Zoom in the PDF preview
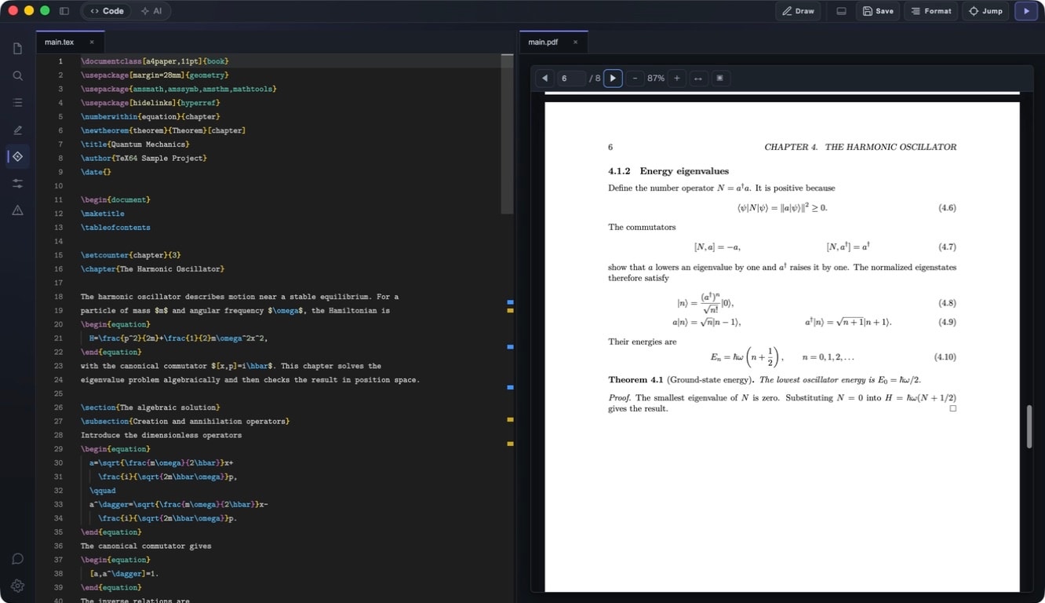Image resolution: width=1045 pixels, height=603 pixels. (677, 79)
